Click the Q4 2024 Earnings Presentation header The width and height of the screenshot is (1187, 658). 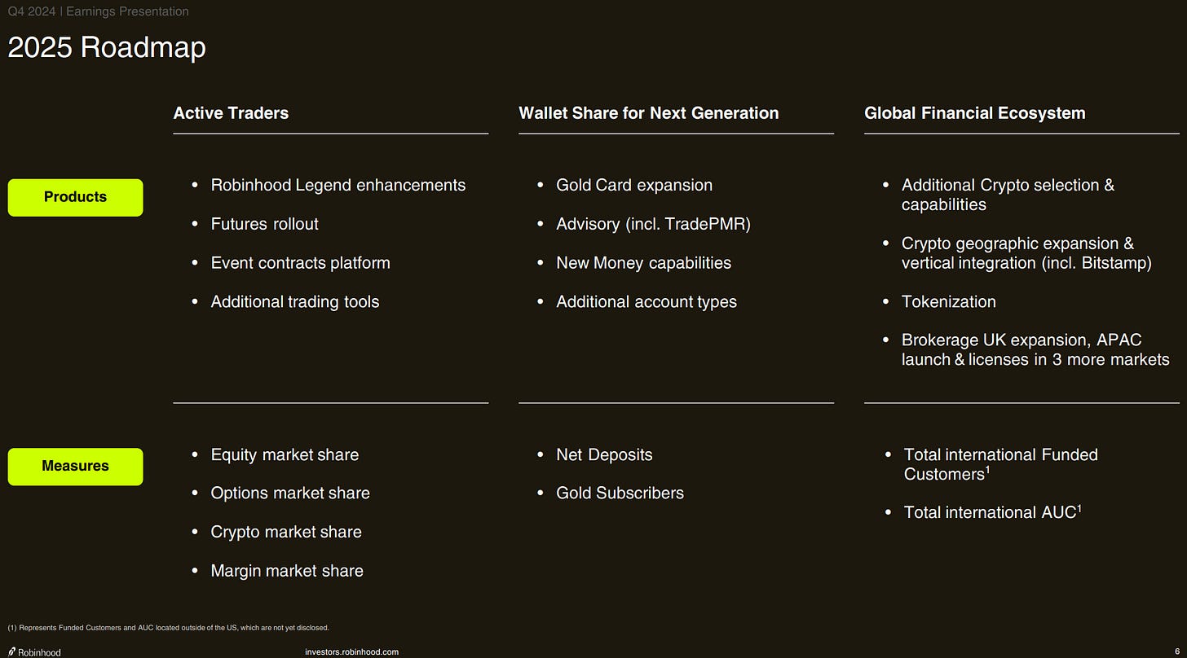point(98,11)
